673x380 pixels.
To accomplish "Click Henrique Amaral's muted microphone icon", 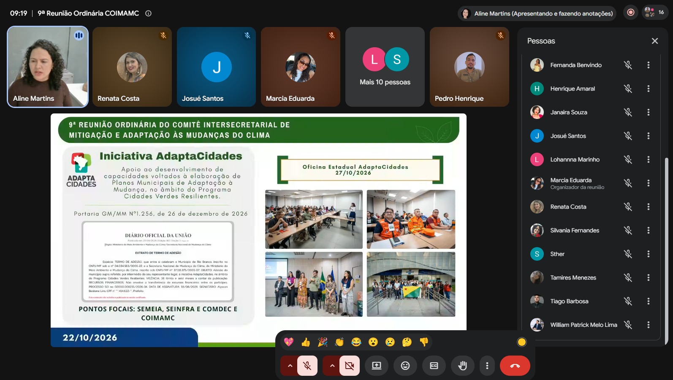I will (628, 89).
